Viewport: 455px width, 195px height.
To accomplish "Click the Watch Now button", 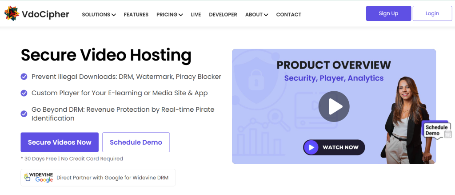I will pyautogui.click(x=334, y=147).
